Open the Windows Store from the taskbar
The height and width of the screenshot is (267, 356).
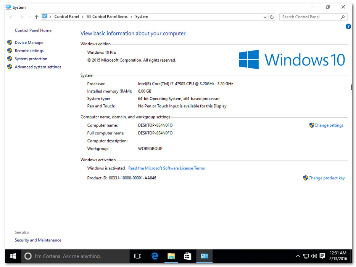[x=187, y=256]
